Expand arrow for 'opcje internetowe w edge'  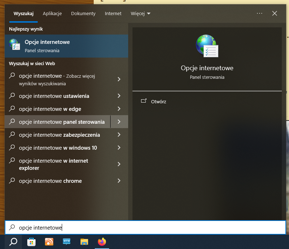coord(119,109)
